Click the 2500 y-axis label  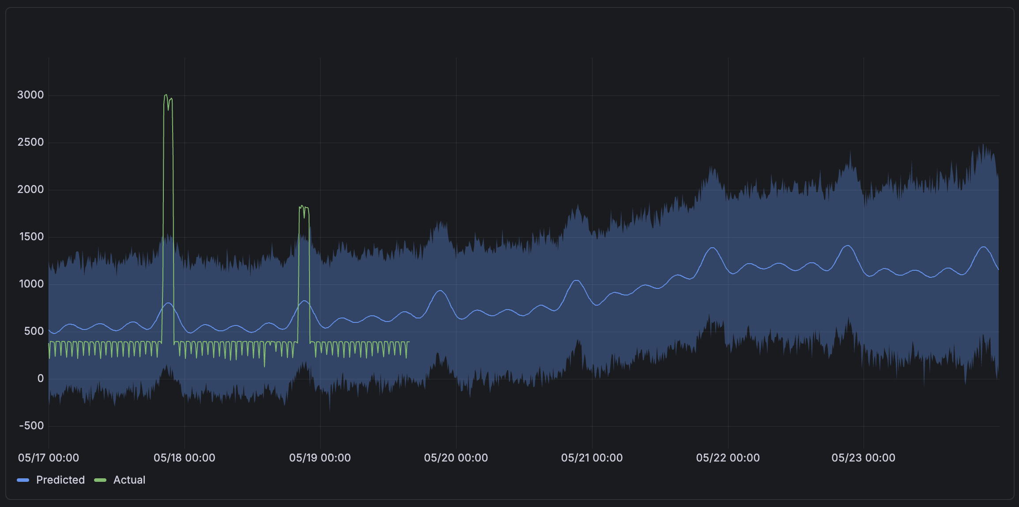tap(30, 142)
